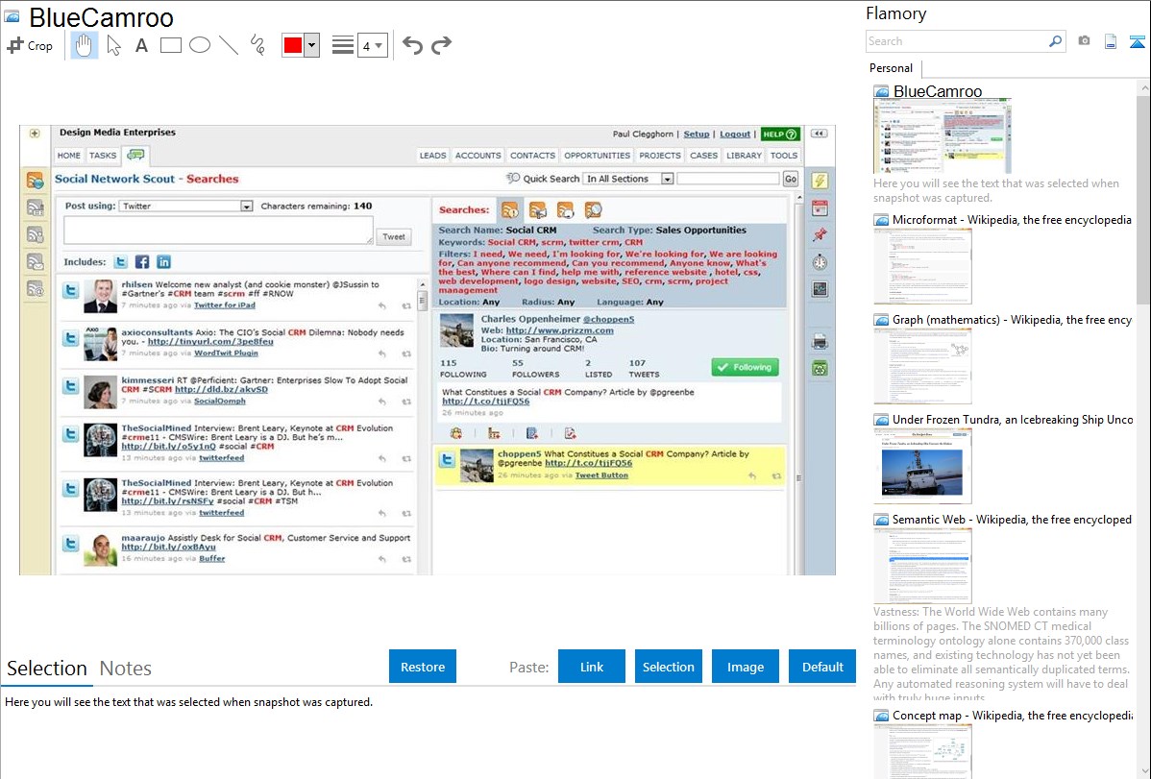Open the Concept map snapshot thumbnail

pos(922,751)
